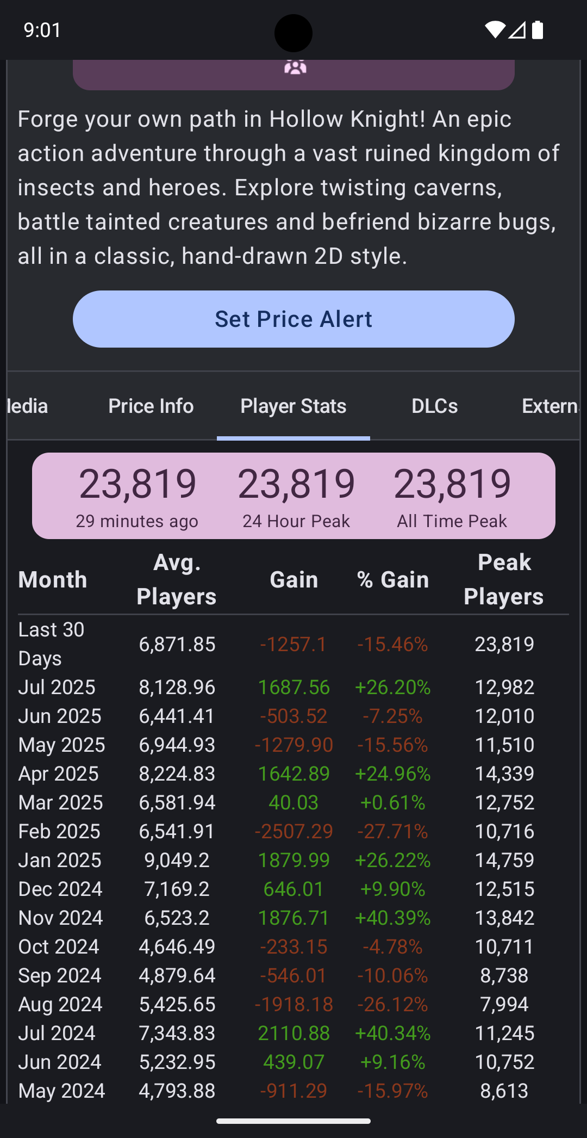
Task: Open the DLCs tab
Action: point(434,406)
